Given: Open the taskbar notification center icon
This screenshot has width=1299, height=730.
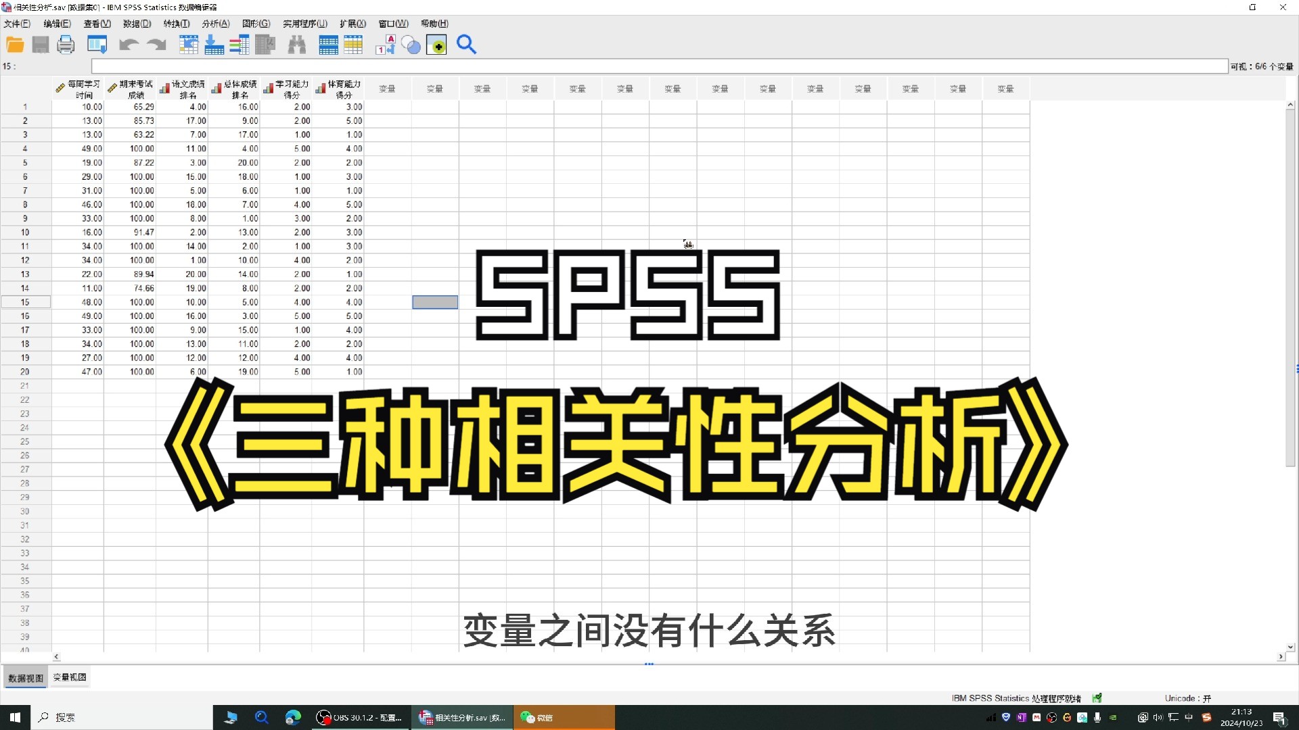Looking at the screenshot, I should 1279,718.
